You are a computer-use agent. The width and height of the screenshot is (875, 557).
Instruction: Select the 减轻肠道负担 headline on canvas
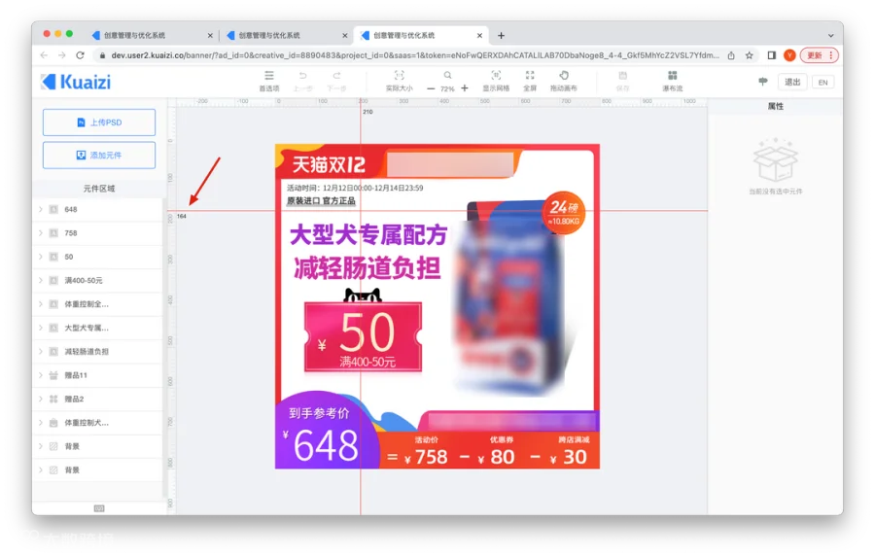click(x=367, y=268)
